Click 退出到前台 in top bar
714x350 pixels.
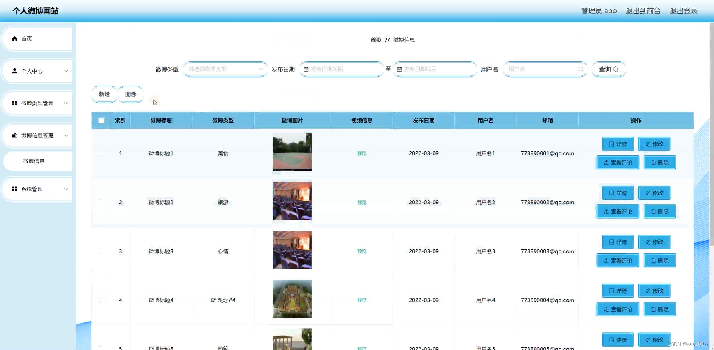click(643, 11)
